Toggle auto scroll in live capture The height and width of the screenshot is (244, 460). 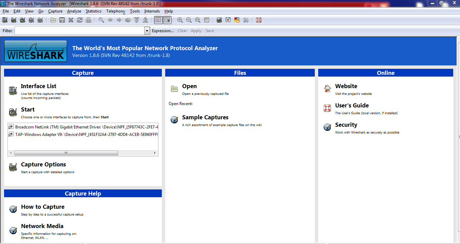click(167, 20)
